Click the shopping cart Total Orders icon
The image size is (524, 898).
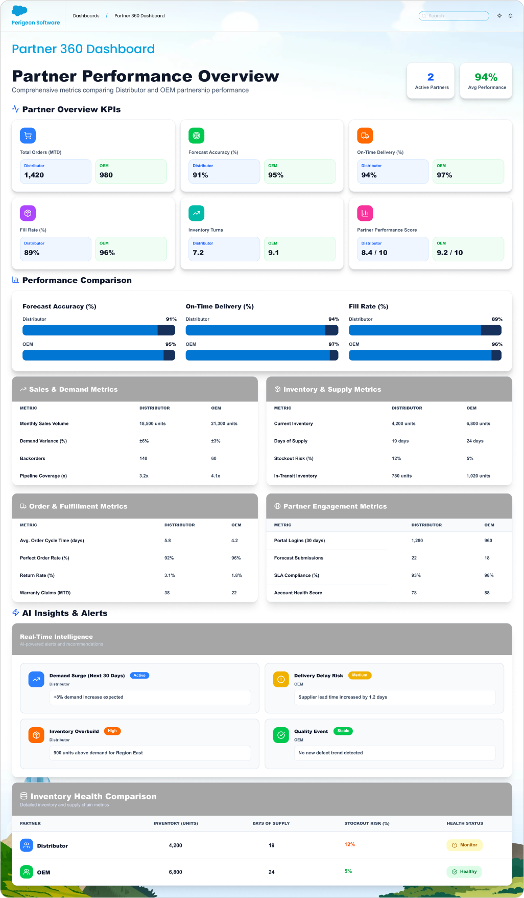(28, 136)
